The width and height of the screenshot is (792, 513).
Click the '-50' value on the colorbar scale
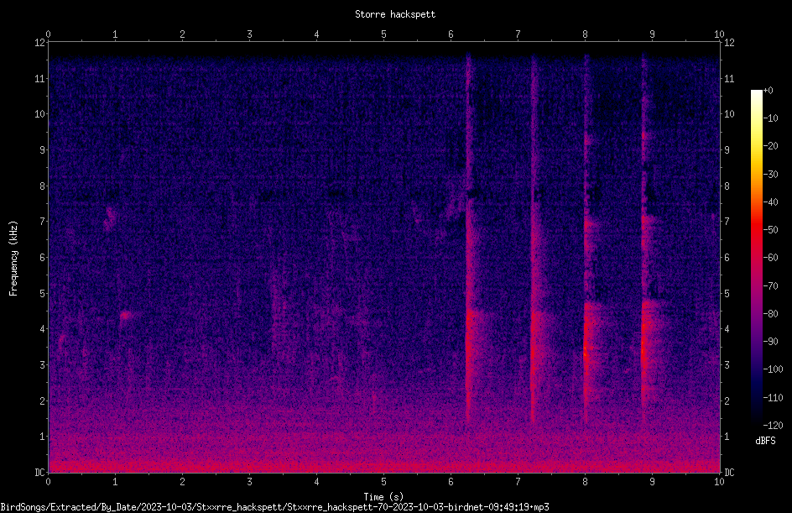pos(771,230)
